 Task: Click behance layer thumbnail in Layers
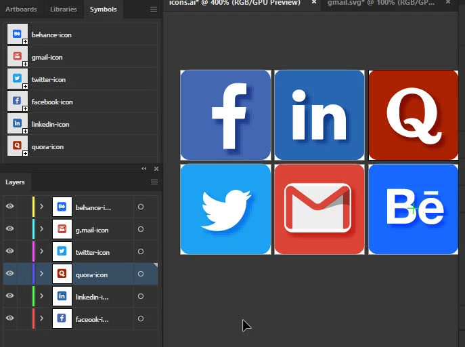62,207
